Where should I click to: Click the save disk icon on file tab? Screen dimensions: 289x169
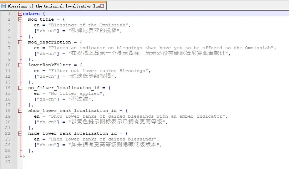coord(3,6)
